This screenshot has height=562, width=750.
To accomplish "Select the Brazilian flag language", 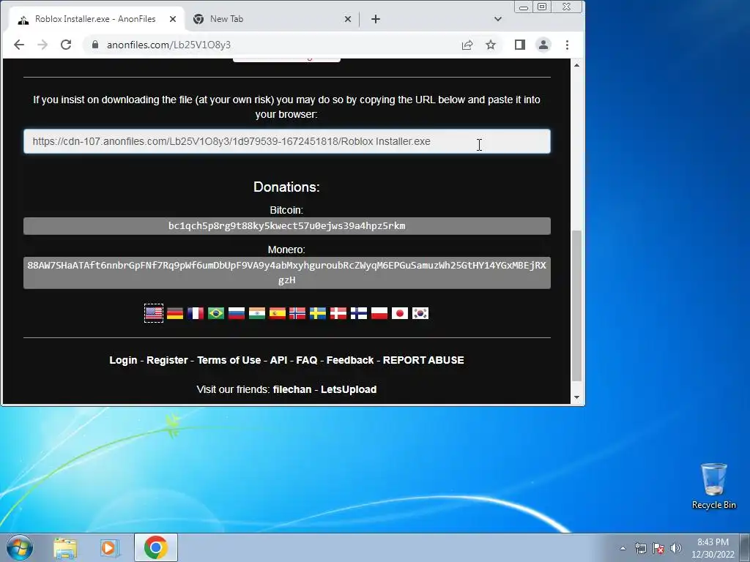I will [x=216, y=313].
